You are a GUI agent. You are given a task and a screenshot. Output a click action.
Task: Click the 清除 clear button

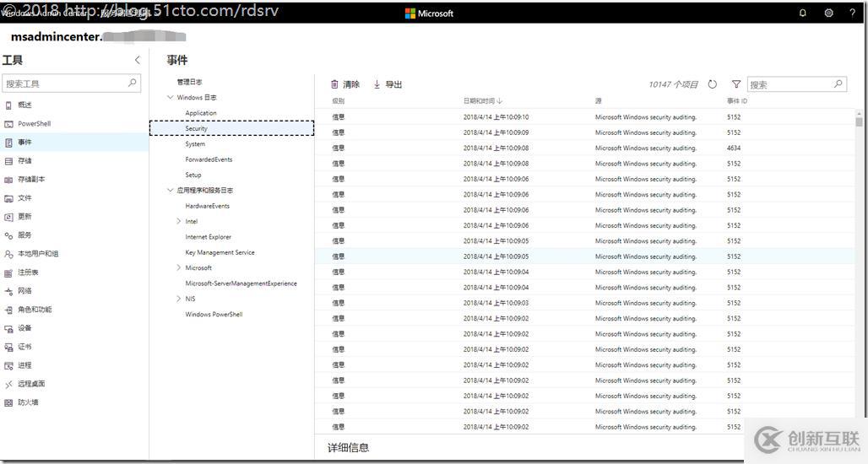(x=345, y=84)
